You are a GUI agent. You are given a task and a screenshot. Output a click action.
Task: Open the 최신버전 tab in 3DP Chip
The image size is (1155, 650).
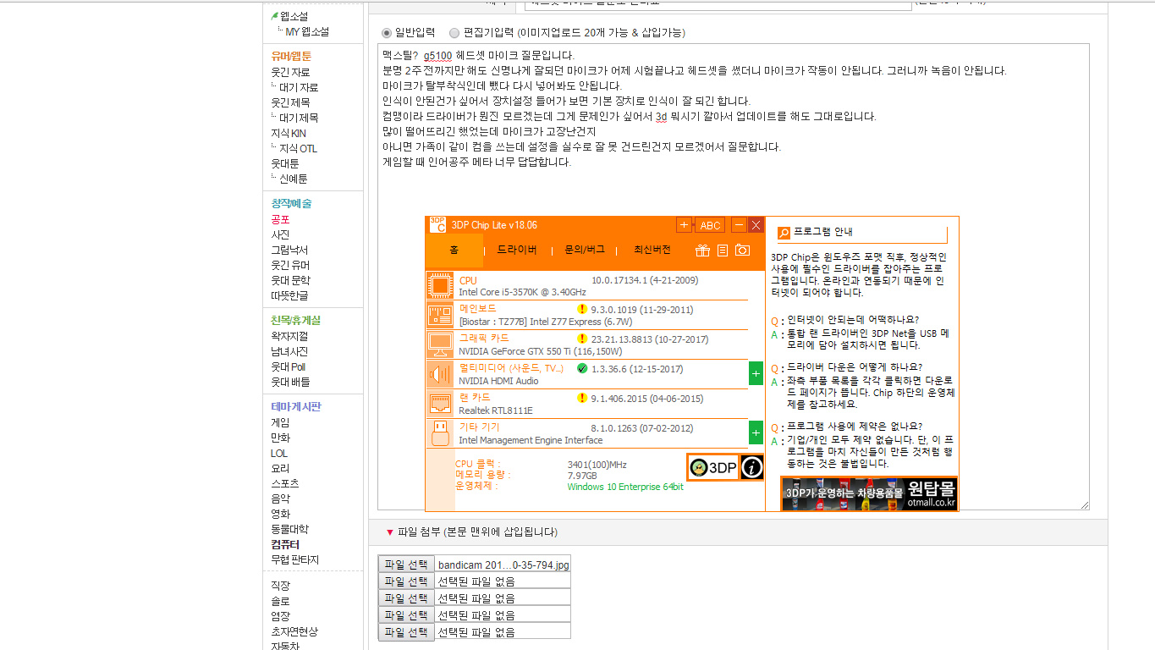point(652,251)
